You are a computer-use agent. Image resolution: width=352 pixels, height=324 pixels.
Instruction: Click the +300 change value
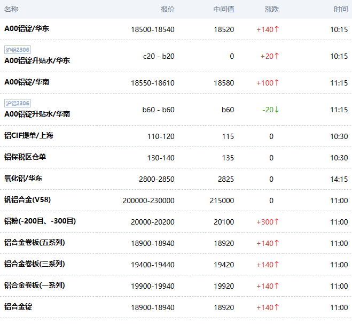[x=268, y=222]
